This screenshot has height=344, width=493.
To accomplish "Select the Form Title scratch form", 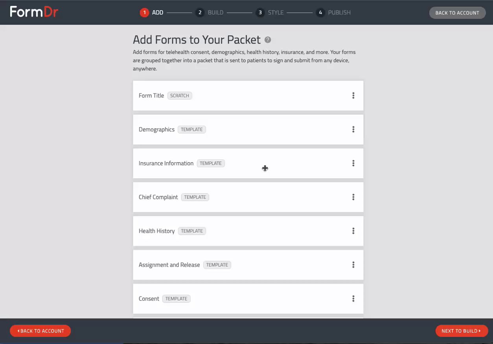I will [151, 96].
